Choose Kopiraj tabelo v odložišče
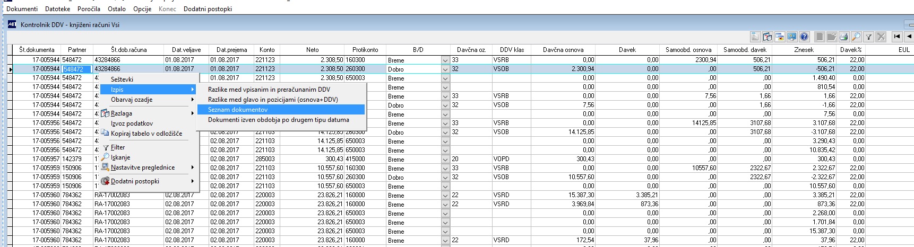Screen dimensions: 914x247 pos(146,134)
